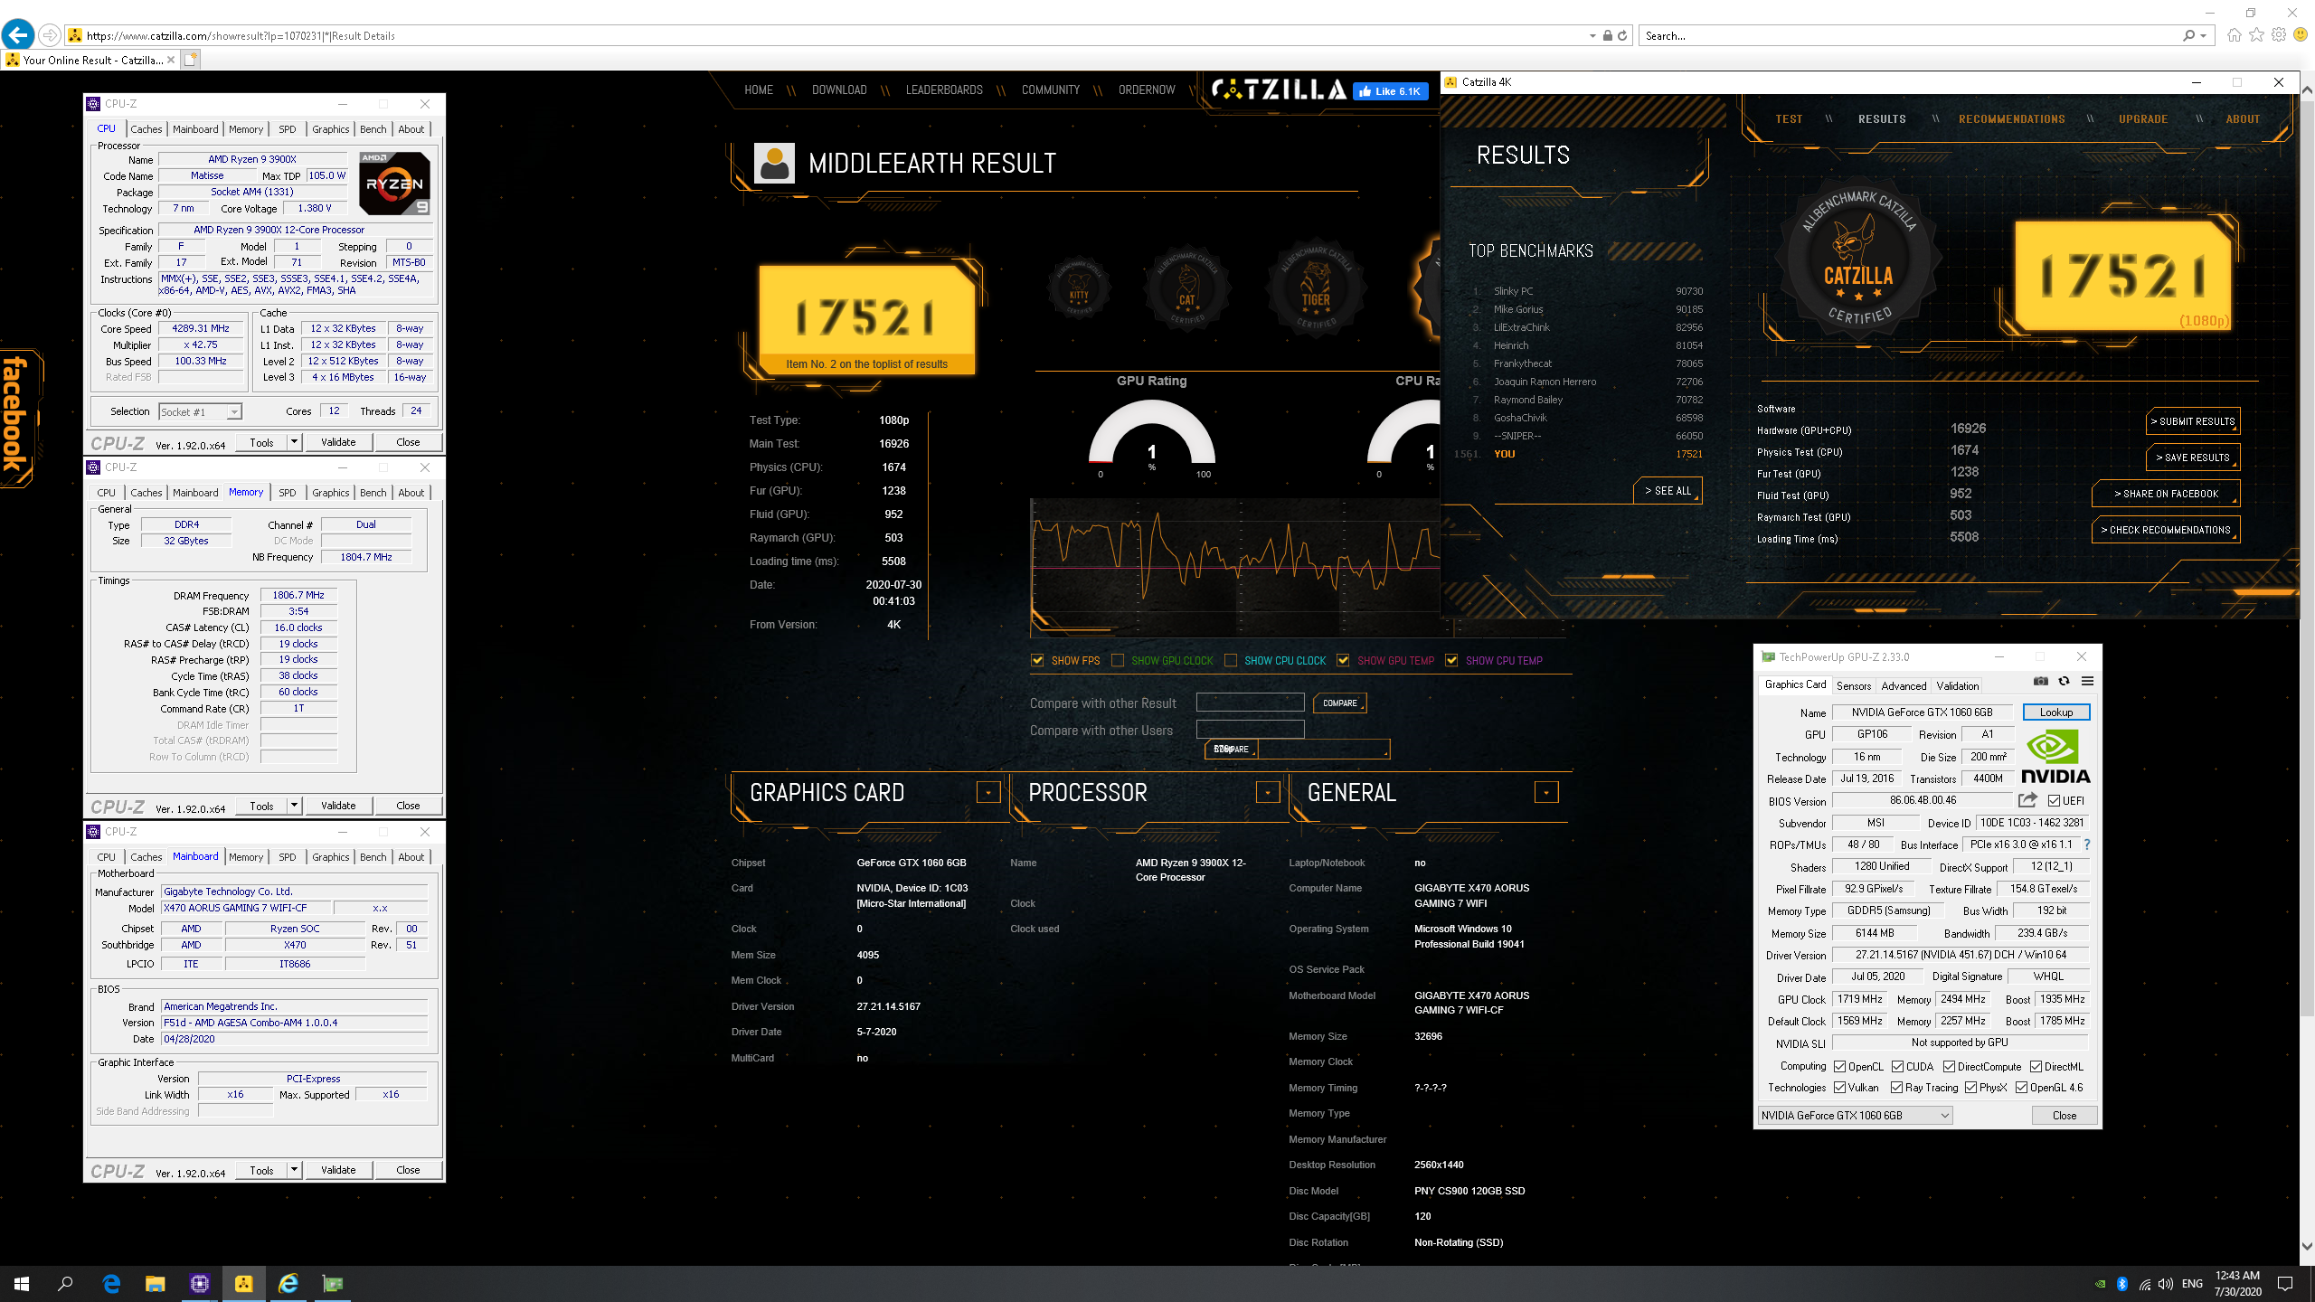This screenshot has width=2315, height=1302.
Task: Click the GPU-Z screenshot camera icon
Action: point(2040,681)
